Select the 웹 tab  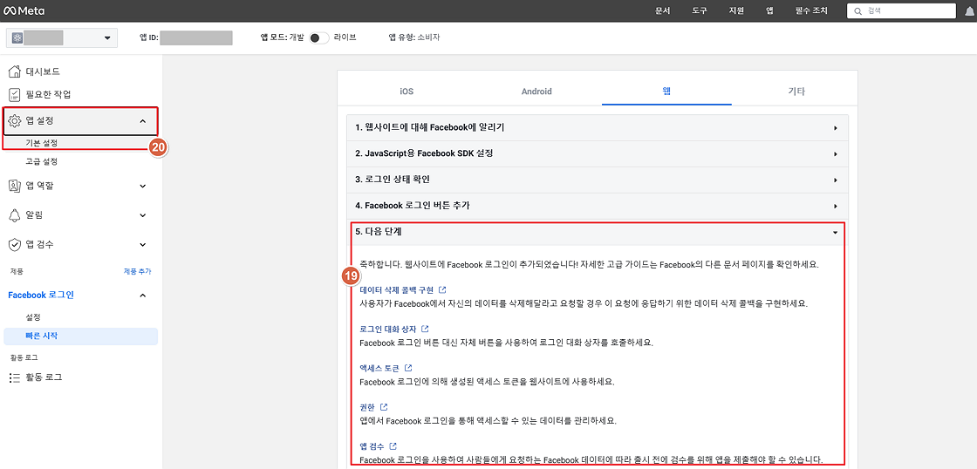point(666,91)
